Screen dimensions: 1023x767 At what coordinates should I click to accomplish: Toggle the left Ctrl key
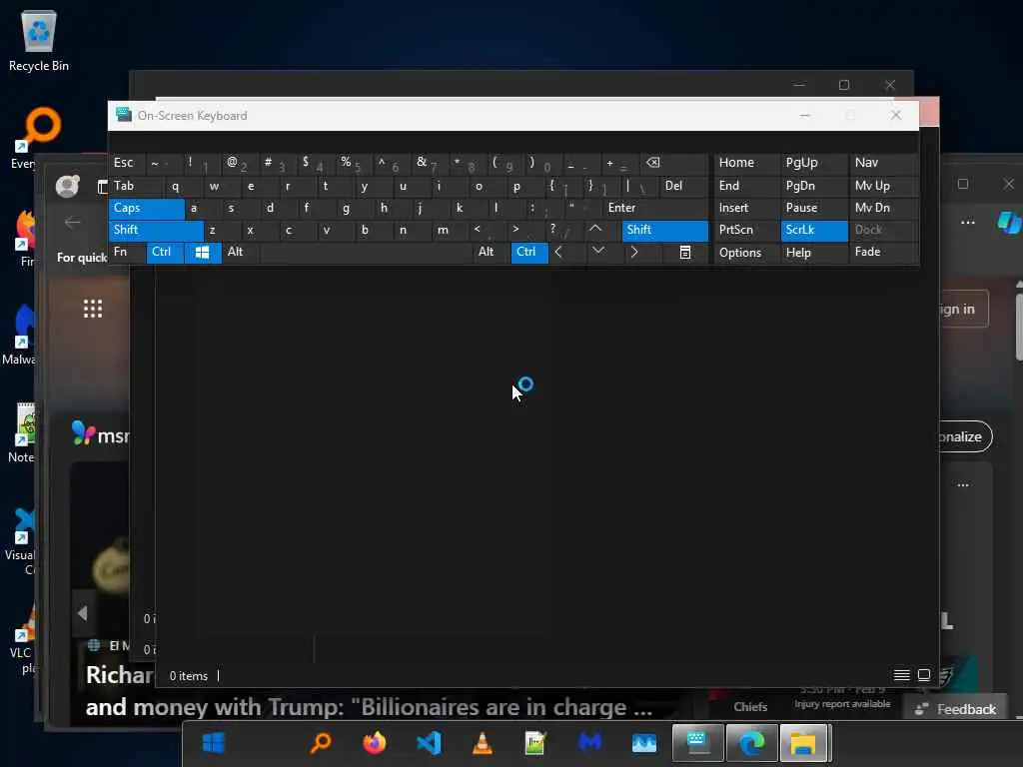tap(165, 253)
